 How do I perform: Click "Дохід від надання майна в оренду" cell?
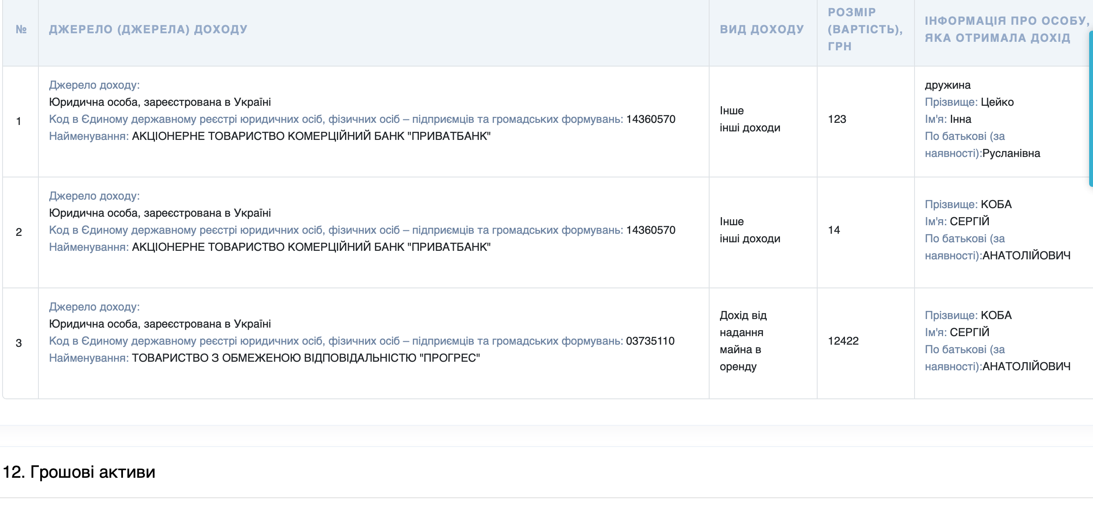click(743, 341)
